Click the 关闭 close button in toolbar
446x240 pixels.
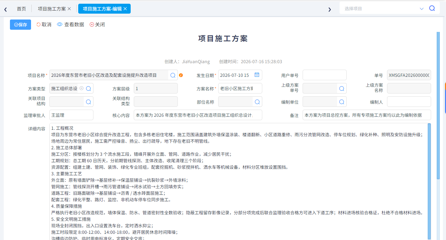[97, 24]
